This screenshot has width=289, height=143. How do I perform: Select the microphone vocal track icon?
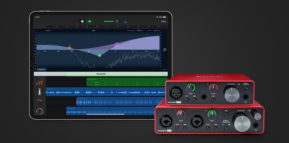point(40,92)
